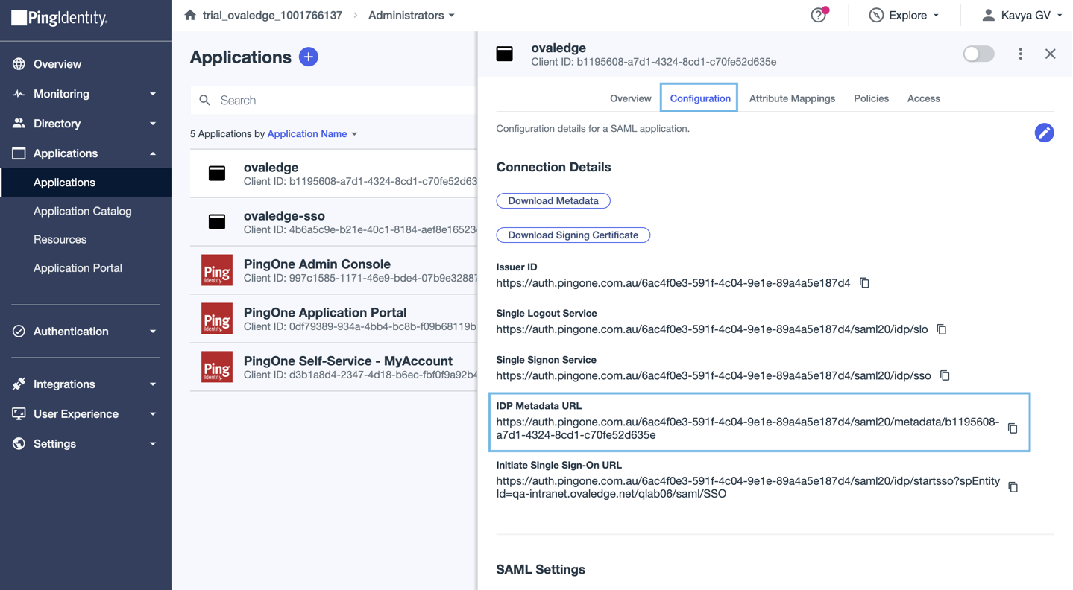The image size is (1073, 590).
Task: Click the IDP Metadata URL text
Action: point(748,428)
